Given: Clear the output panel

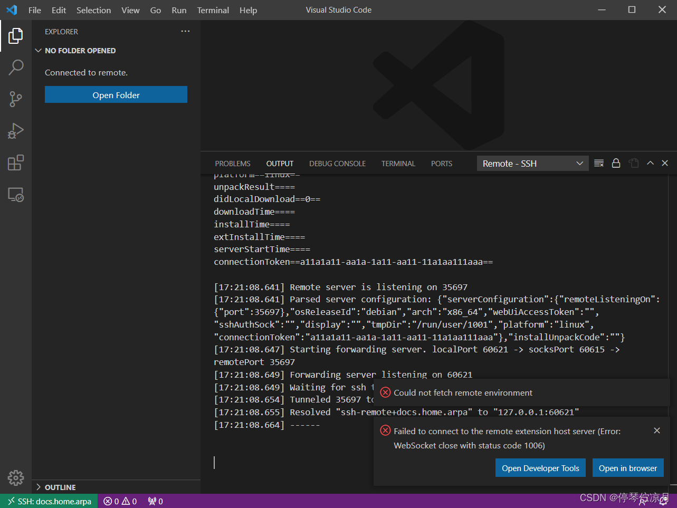Looking at the screenshot, I should tap(599, 164).
